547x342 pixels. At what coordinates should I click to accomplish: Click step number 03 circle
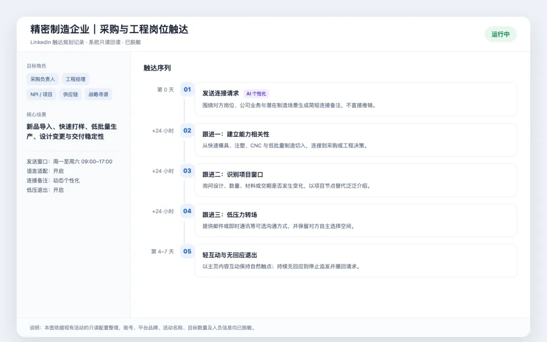(x=187, y=171)
